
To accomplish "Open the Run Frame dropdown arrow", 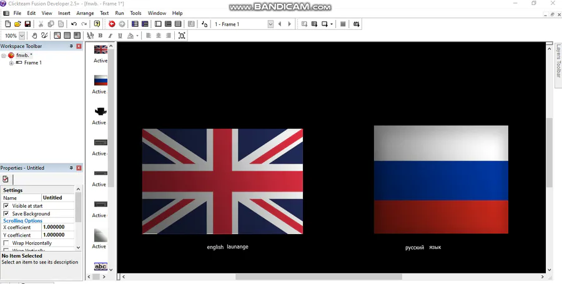I will (332, 24).
